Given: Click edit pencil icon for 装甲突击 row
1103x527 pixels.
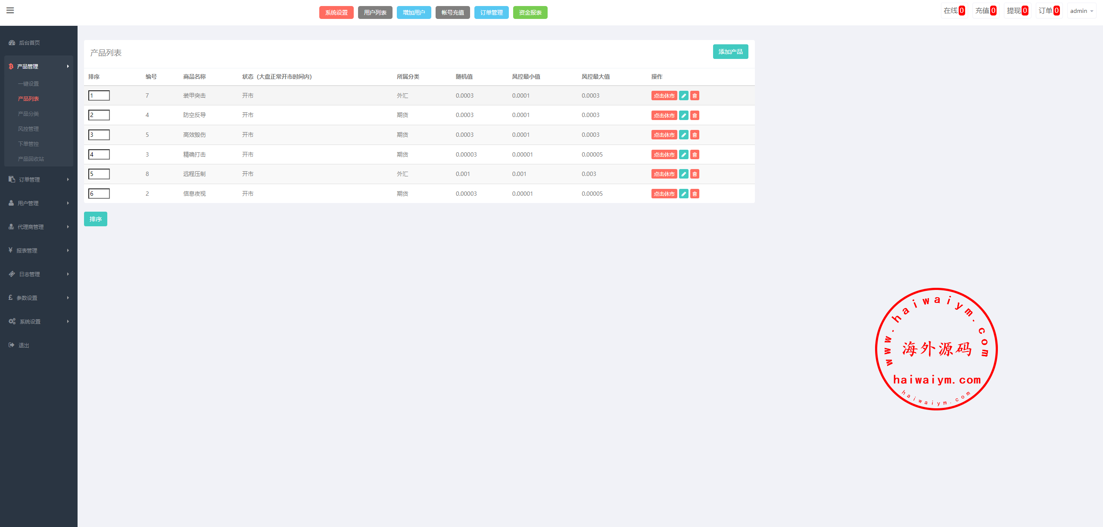Looking at the screenshot, I should click(683, 96).
